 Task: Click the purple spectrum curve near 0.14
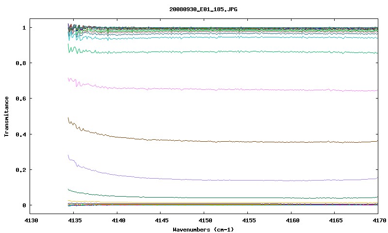coord(223,180)
